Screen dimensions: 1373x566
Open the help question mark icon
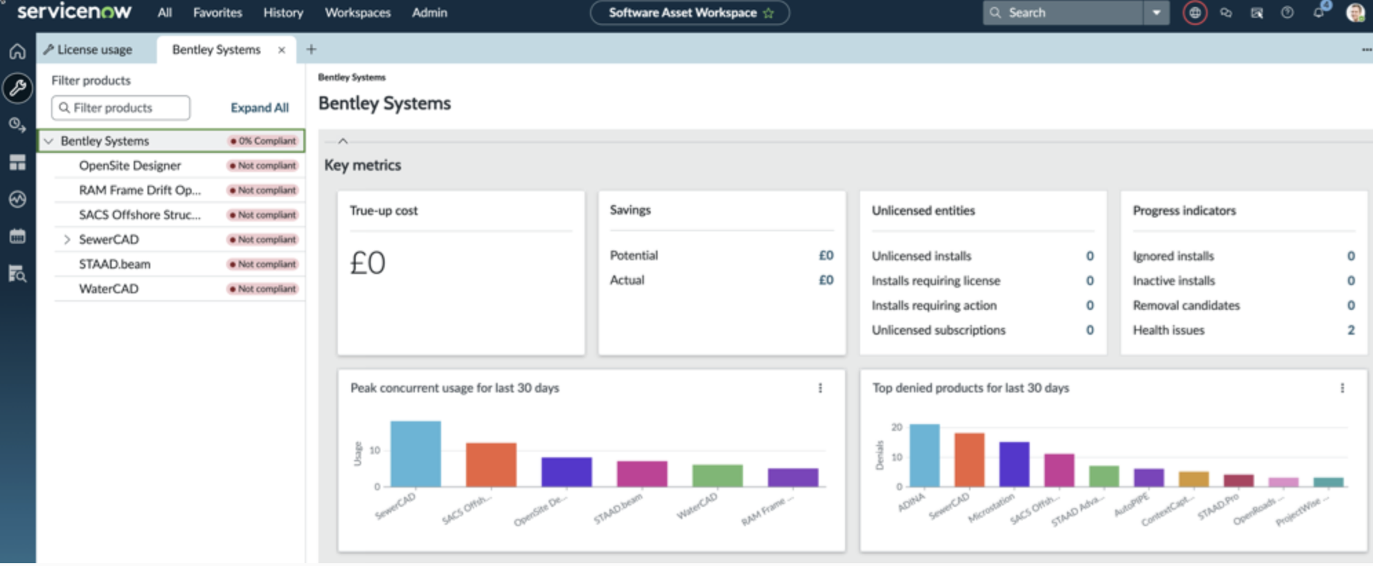click(x=1287, y=12)
